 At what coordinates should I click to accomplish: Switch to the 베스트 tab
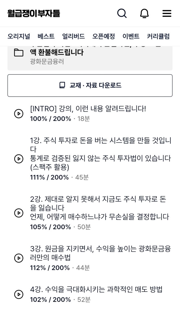[x=46, y=36]
